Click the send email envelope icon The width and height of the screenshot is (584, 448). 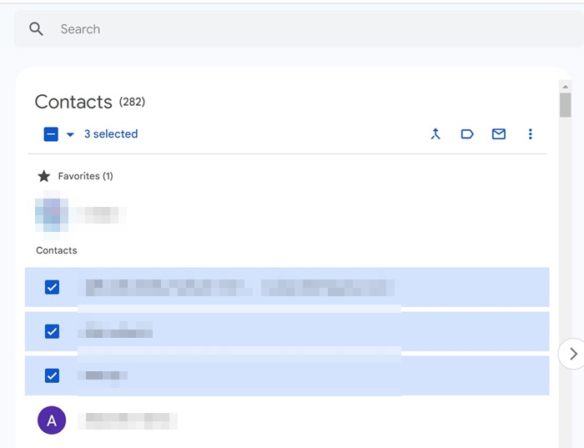[499, 134]
